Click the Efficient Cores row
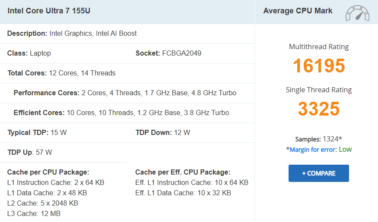The height and width of the screenshot is (222, 378). click(x=121, y=113)
